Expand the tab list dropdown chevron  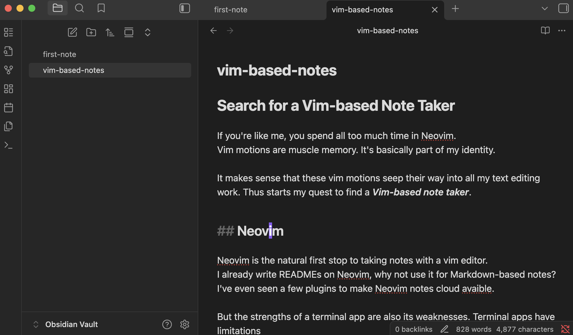pos(544,9)
